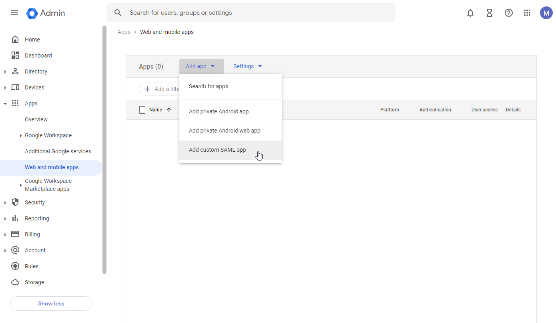Viewport: 556px width, 323px height.
Task: Click the Billing card icon
Action: [x=15, y=234]
